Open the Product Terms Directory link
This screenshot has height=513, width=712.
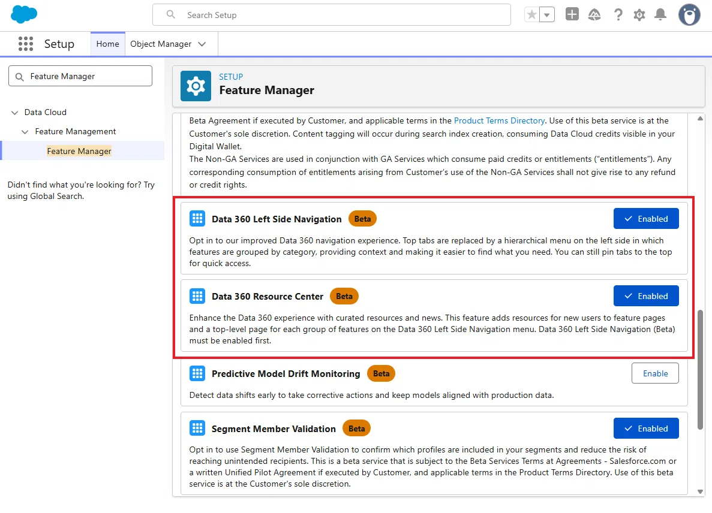point(499,120)
